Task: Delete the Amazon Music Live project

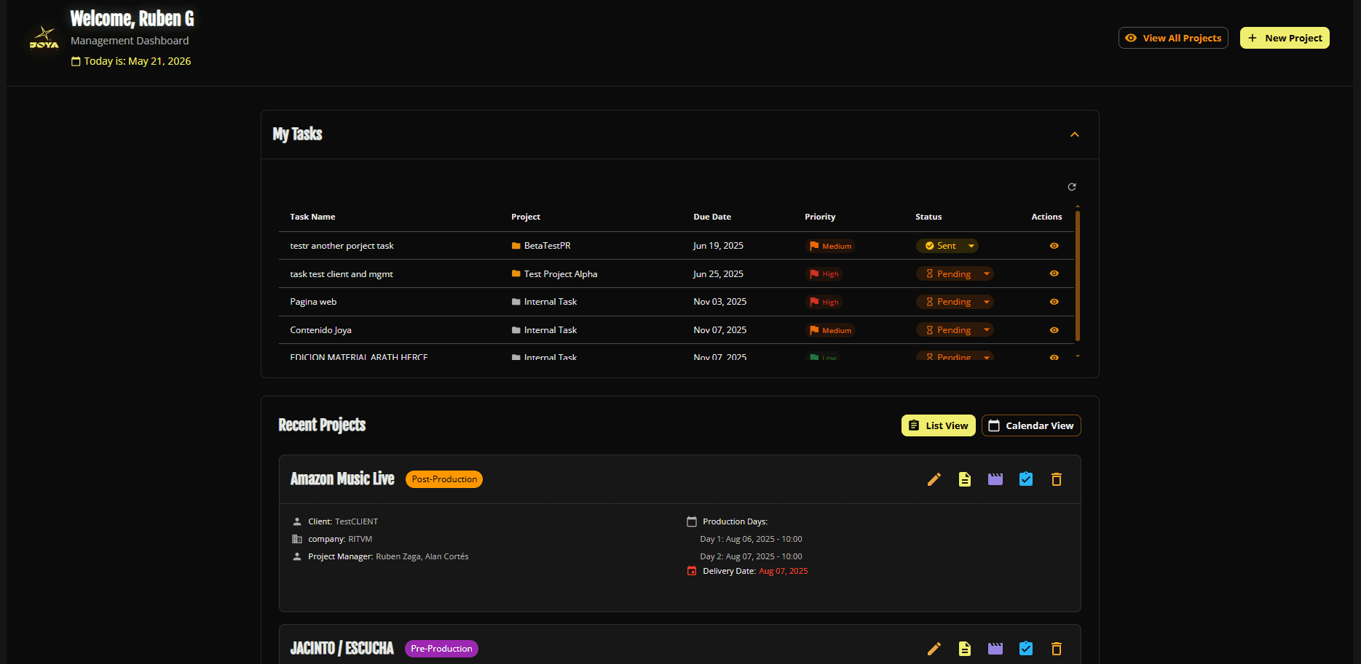Action: click(x=1057, y=479)
